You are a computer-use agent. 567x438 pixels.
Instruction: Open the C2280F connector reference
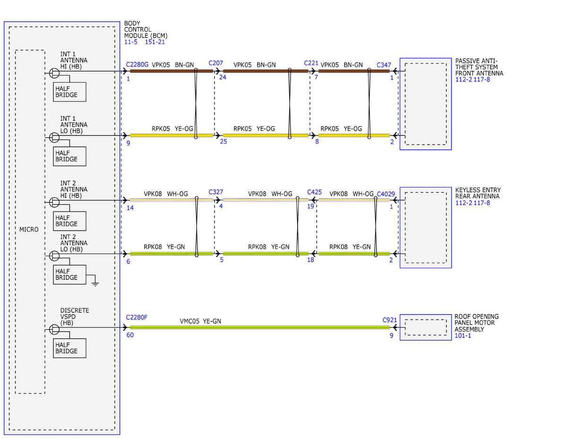click(137, 318)
